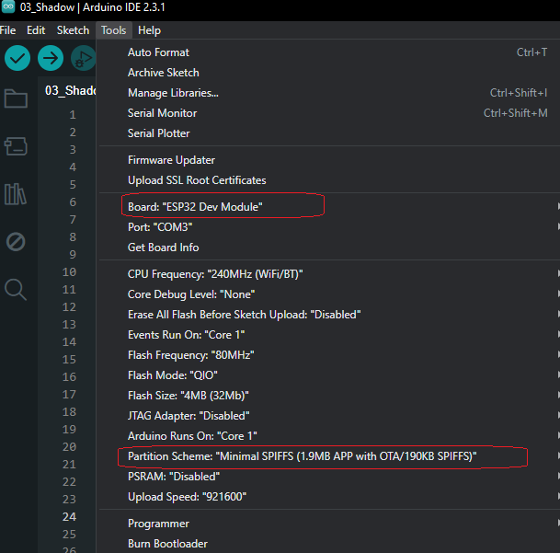Viewport: 560px width, 553px height.
Task: Launch the Serial Monitor entry
Action: [x=329, y=113]
